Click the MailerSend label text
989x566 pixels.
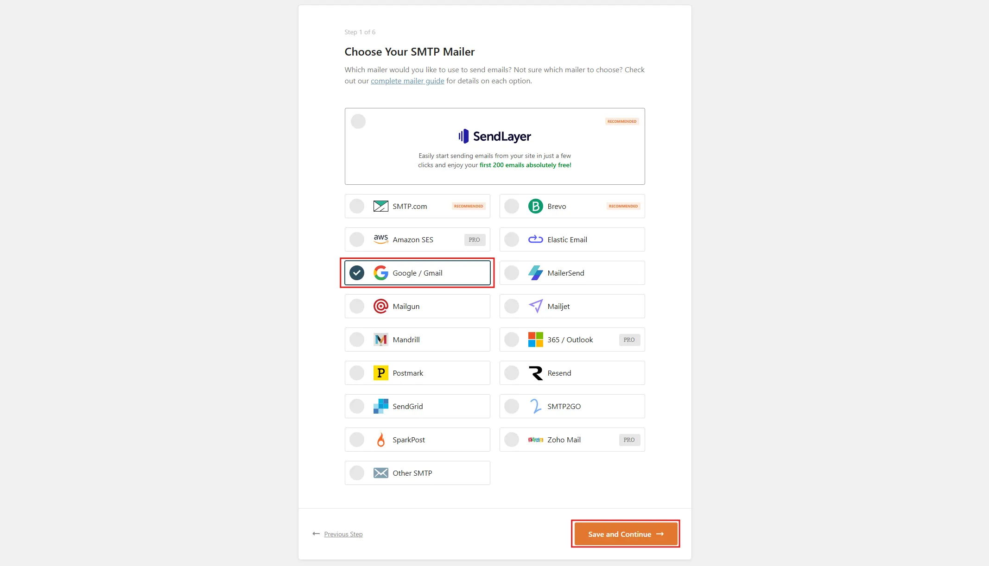pos(566,273)
